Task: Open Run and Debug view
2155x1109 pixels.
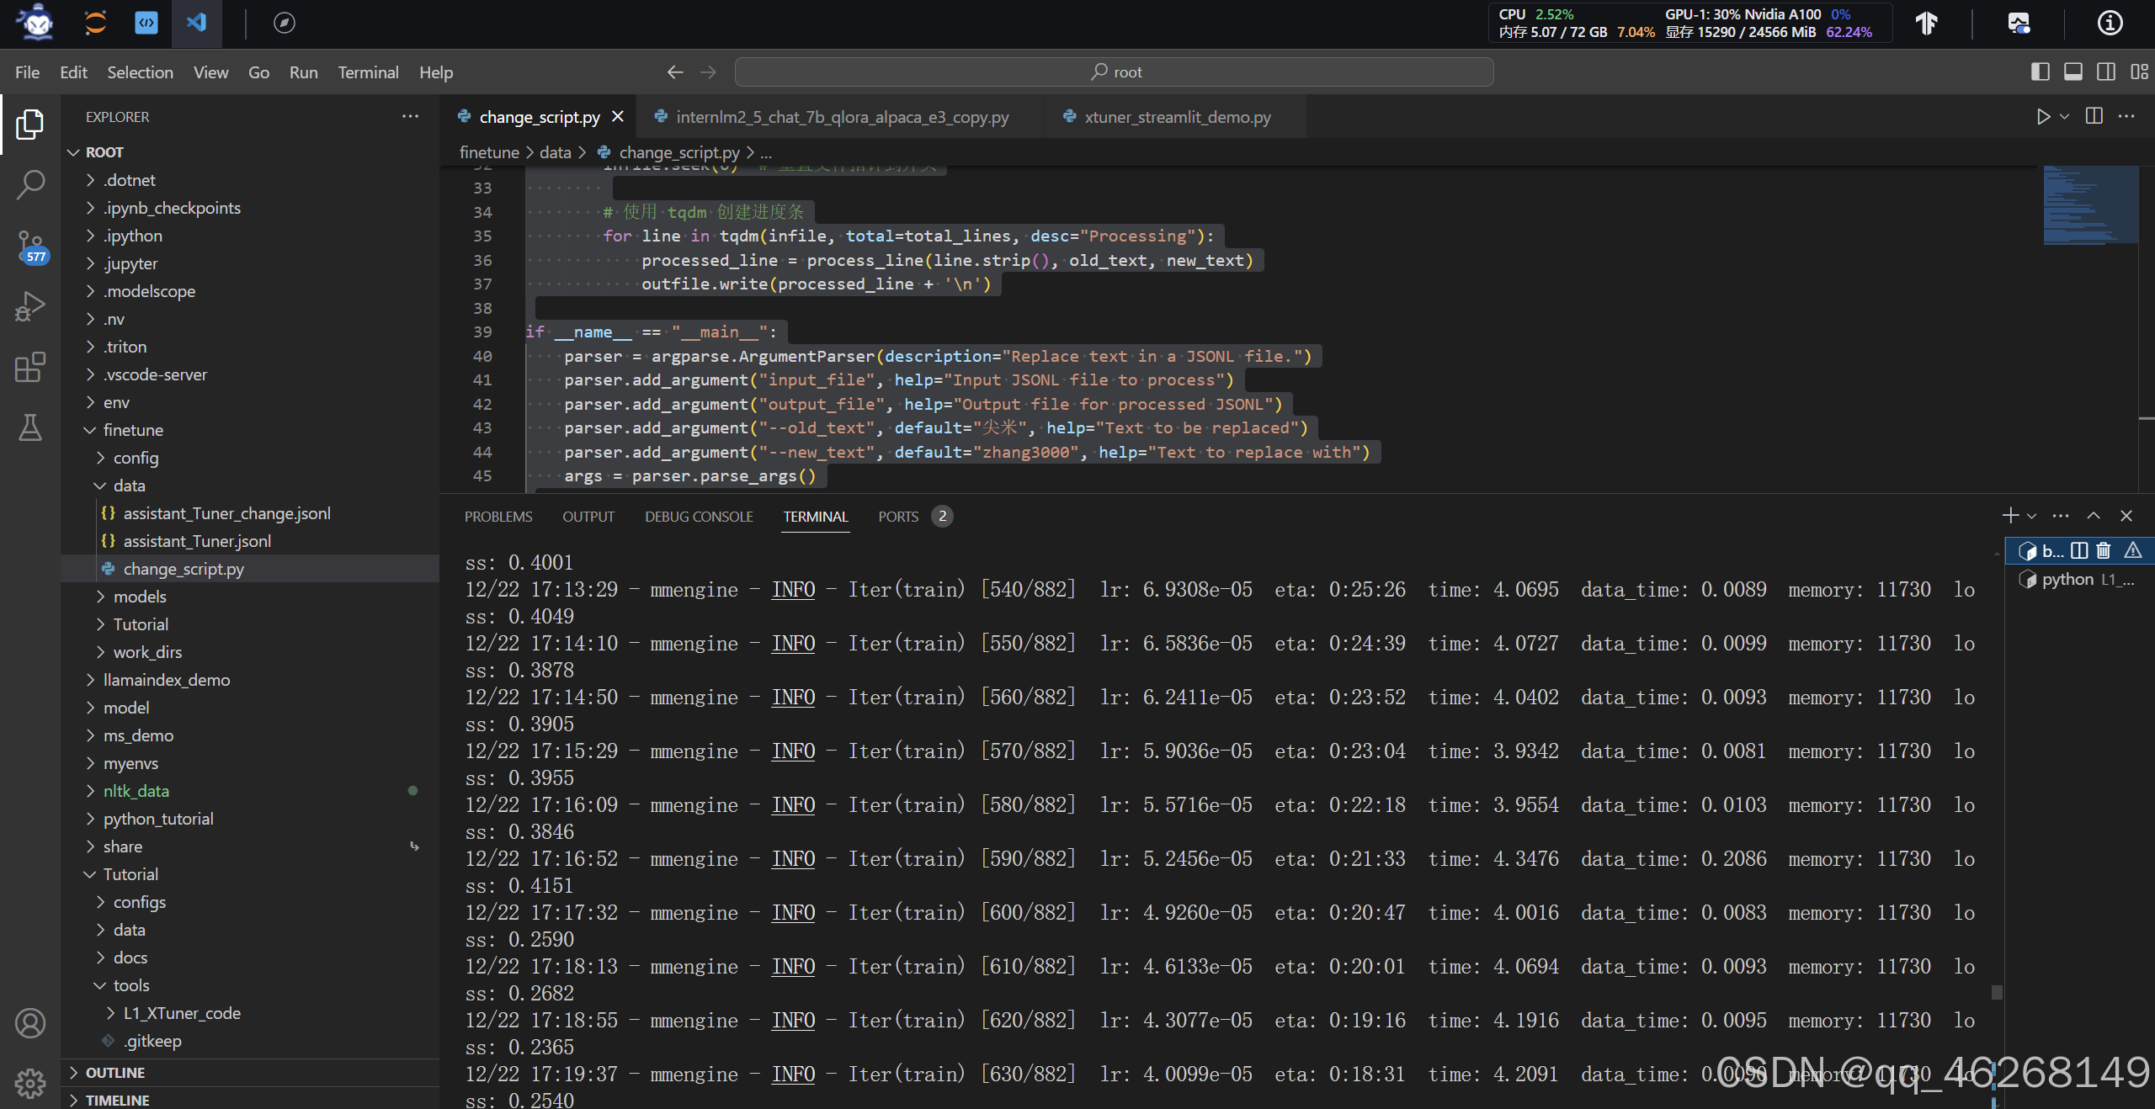Action: tap(30, 306)
